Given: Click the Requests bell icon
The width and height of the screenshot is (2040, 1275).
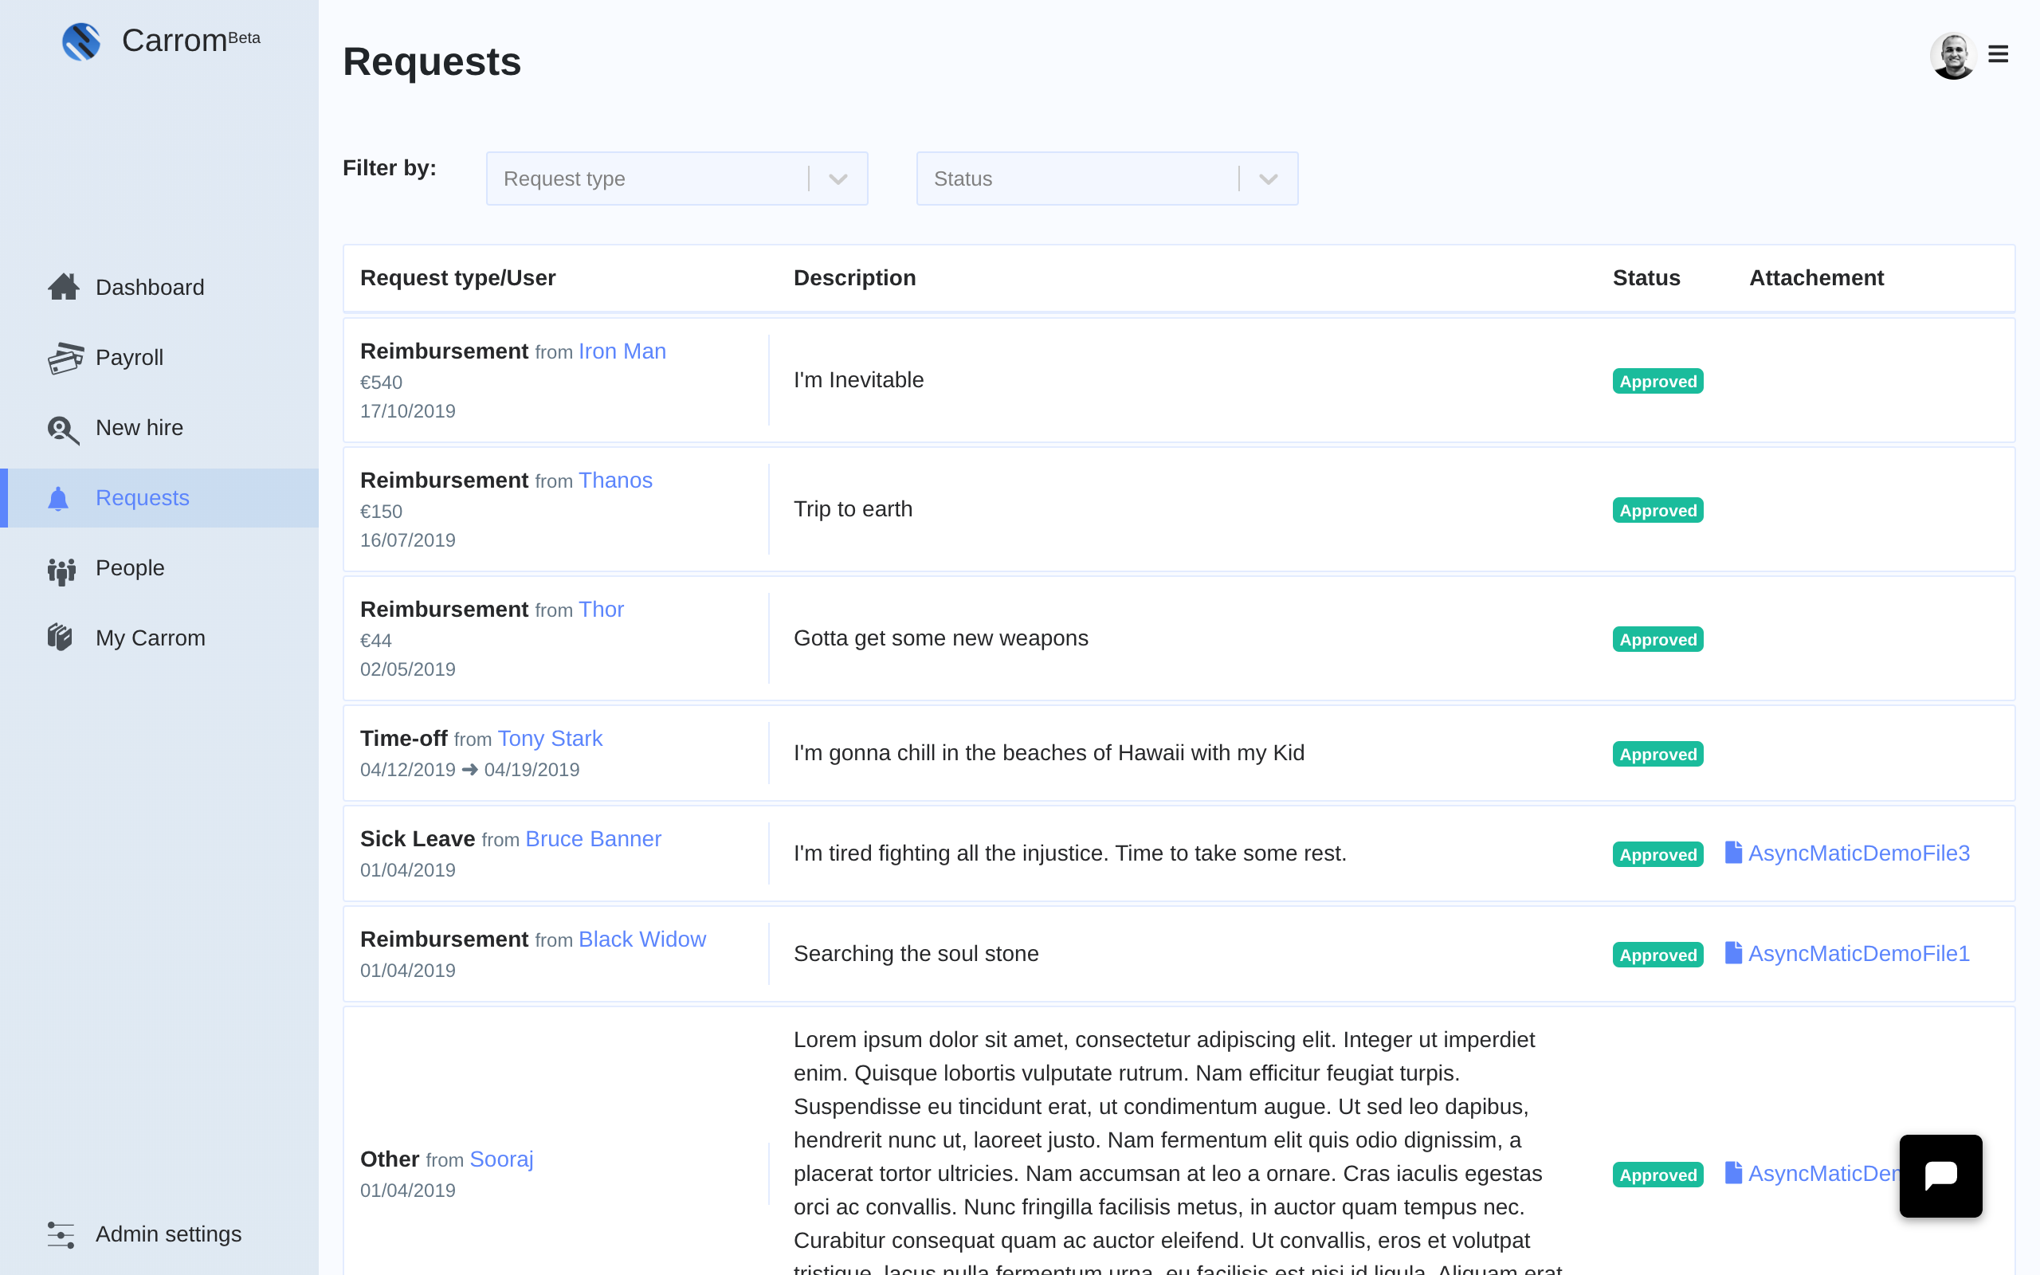Looking at the screenshot, I should tap(58, 498).
